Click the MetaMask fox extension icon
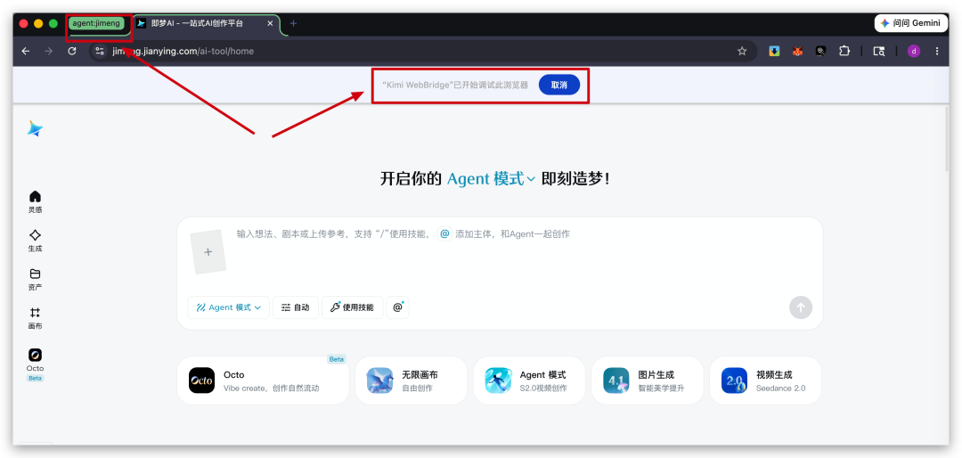The height and width of the screenshot is (458, 962). 797,51
